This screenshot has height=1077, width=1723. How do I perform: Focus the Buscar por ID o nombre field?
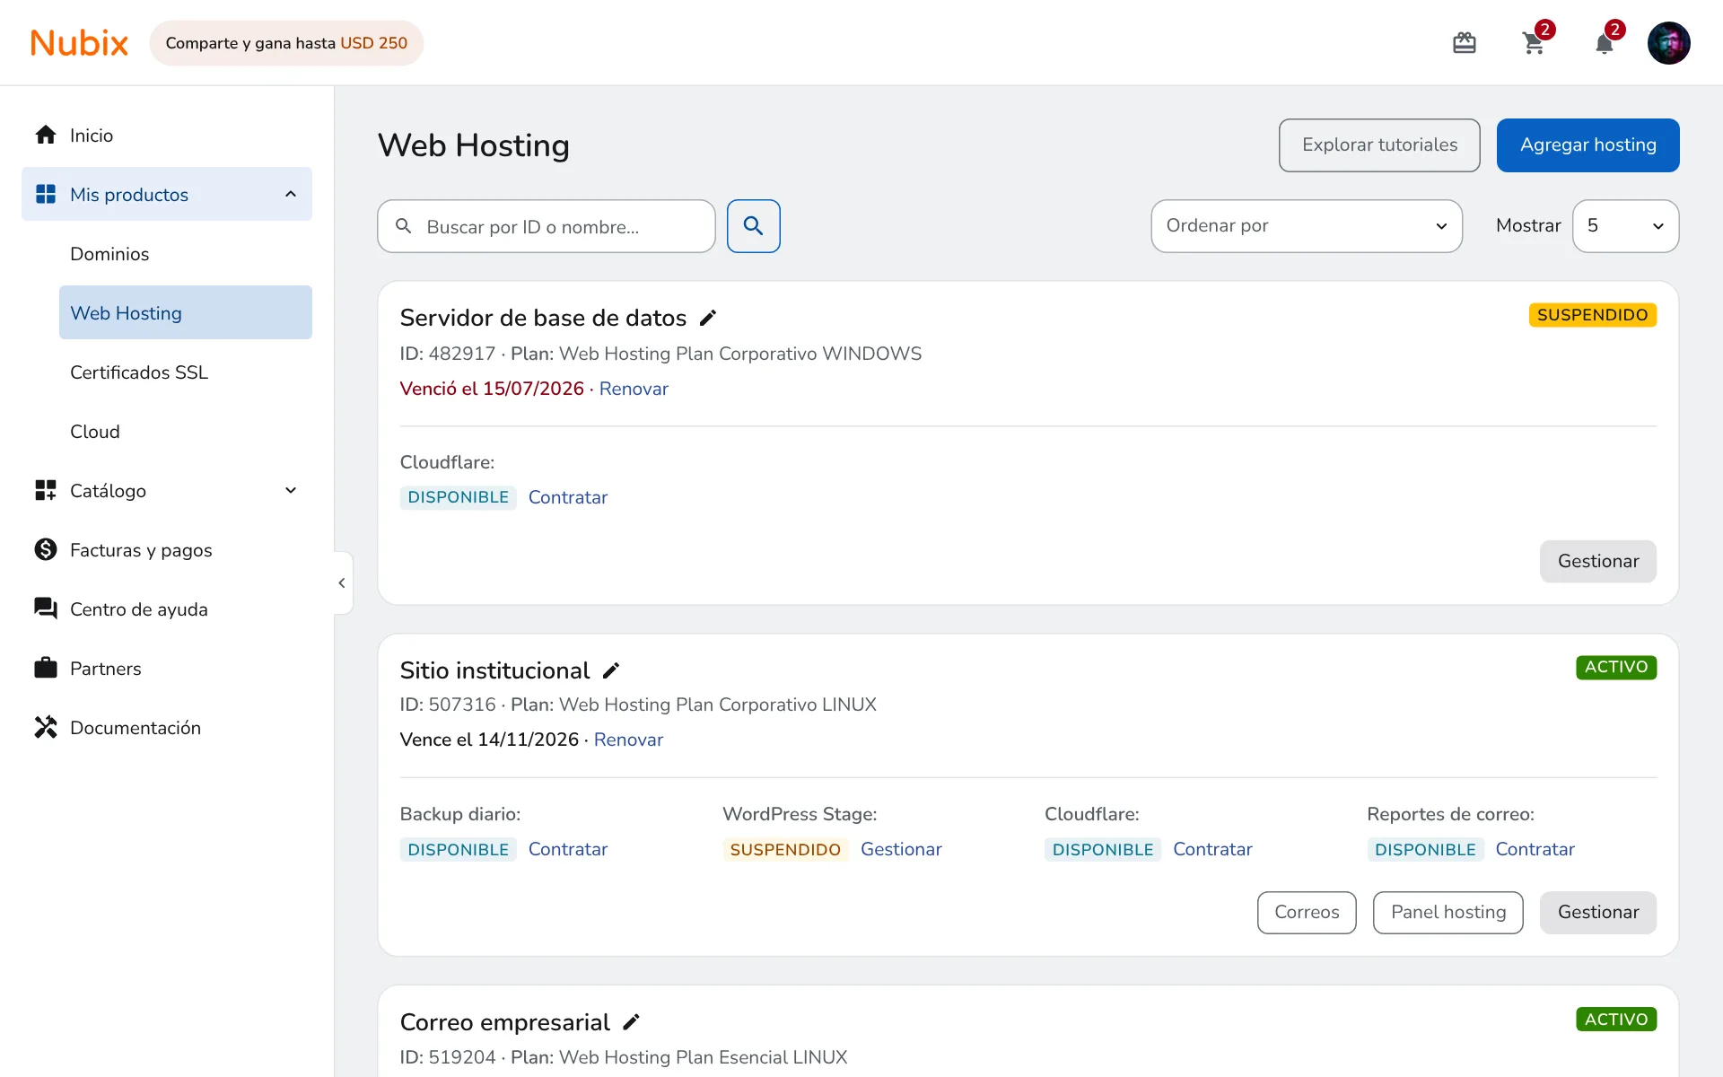[546, 226]
